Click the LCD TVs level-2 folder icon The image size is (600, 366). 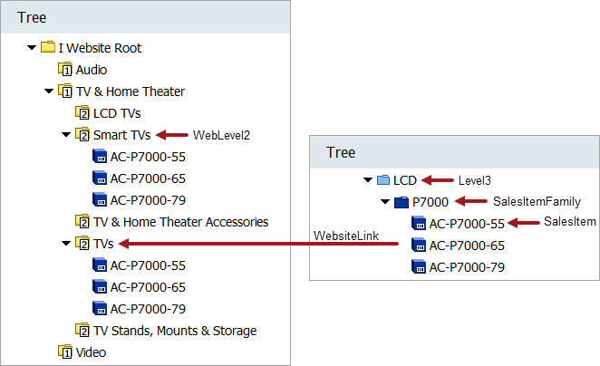(x=82, y=113)
